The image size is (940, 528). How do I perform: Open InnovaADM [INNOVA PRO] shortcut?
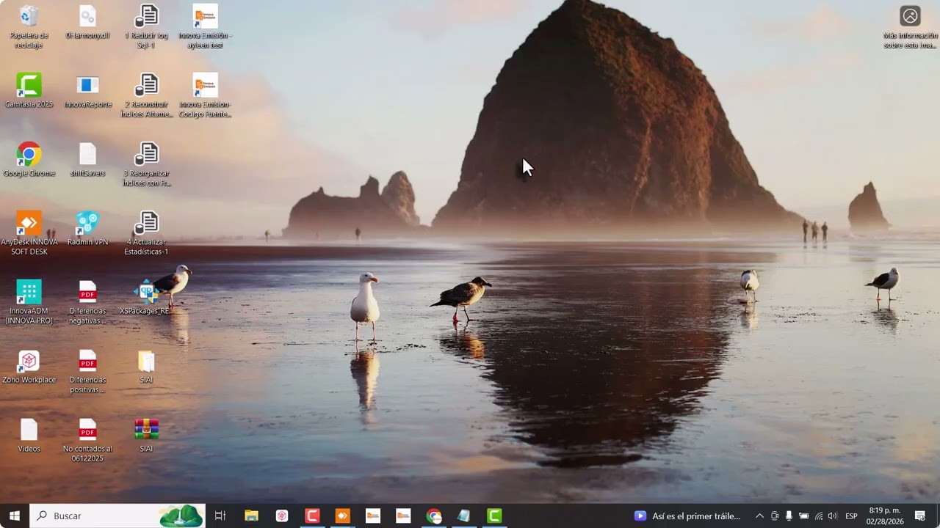coord(29,302)
